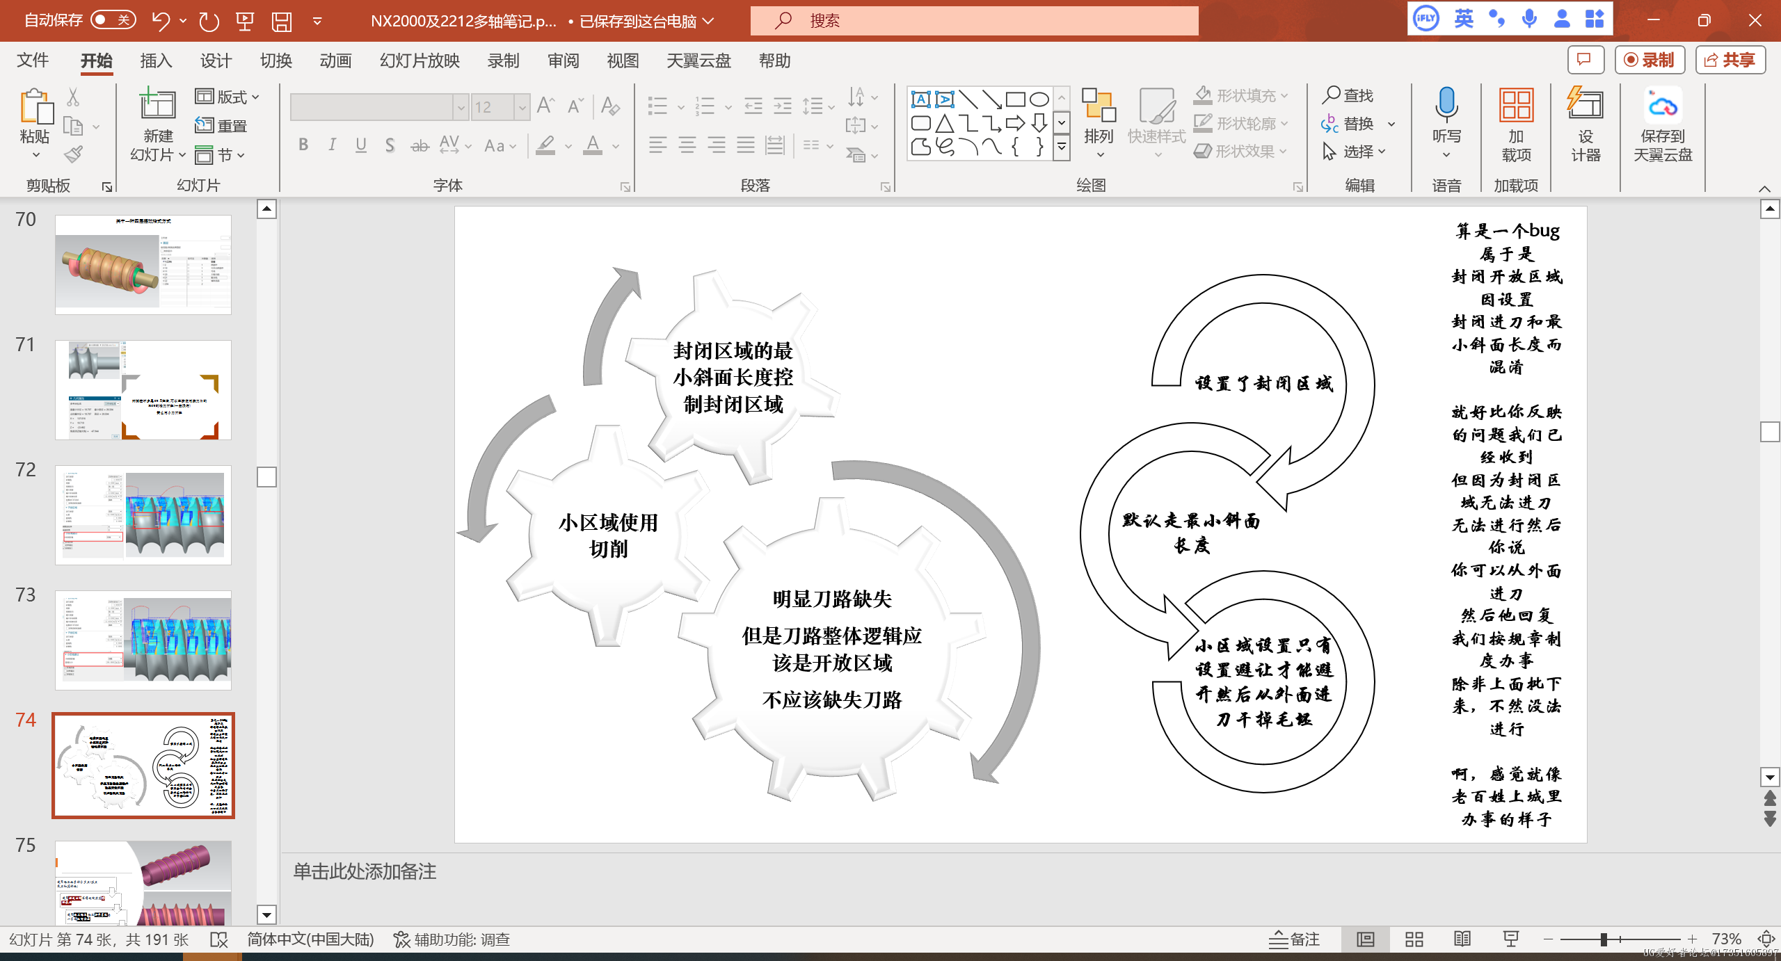Image resolution: width=1781 pixels, height=961 pixels.
Task: Toggle the AutoSave switch
Action: 113,20
